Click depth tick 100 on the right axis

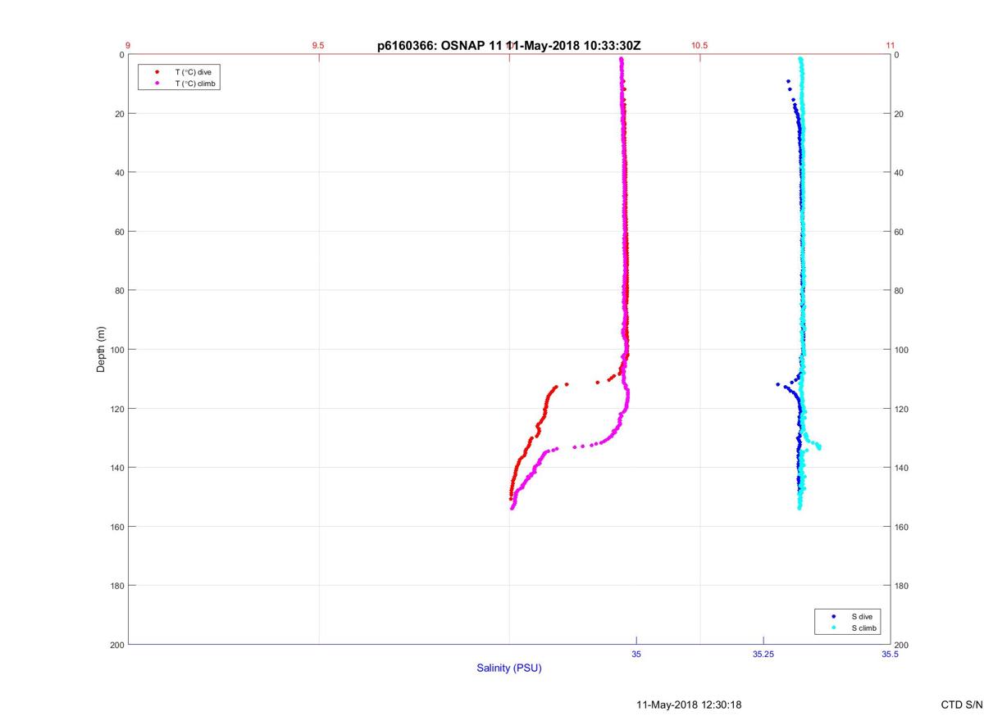pos(902,350)
